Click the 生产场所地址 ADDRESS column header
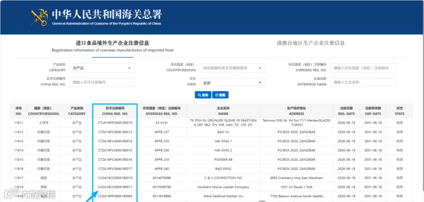 pos(296,111)
